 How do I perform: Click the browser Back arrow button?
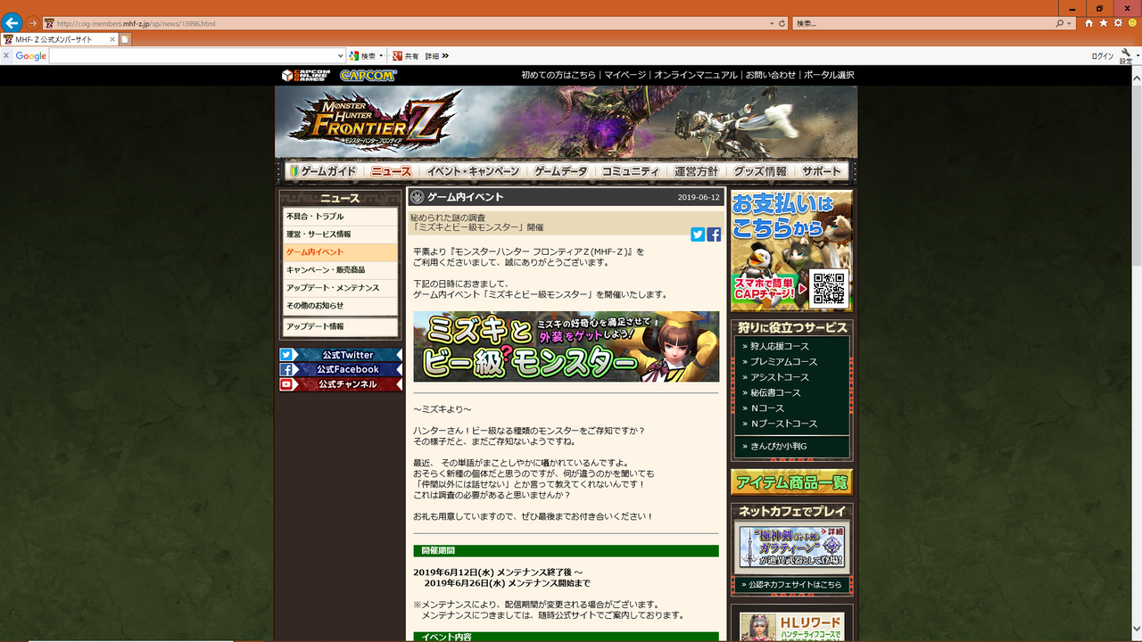pyautogui.click(x=12, y=22)
